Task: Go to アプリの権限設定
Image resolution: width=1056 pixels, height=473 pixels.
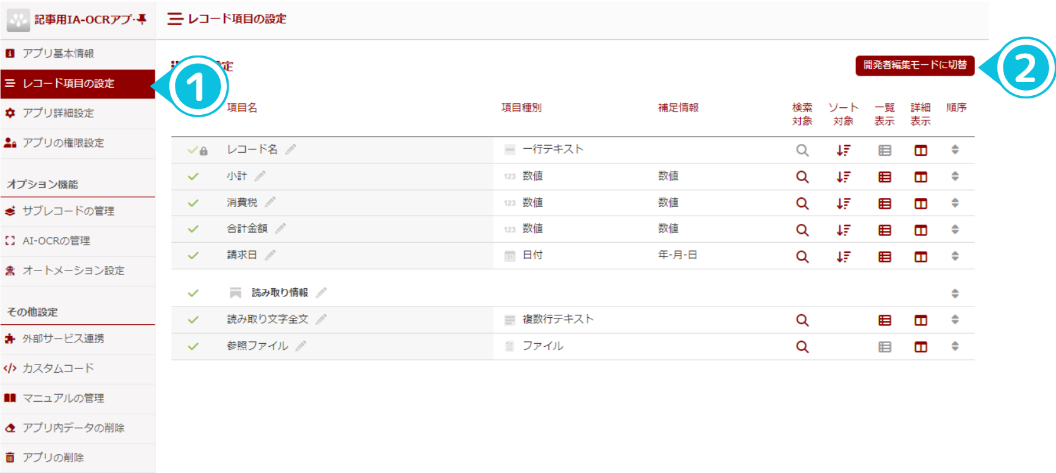Action: (x=77, y=143)
